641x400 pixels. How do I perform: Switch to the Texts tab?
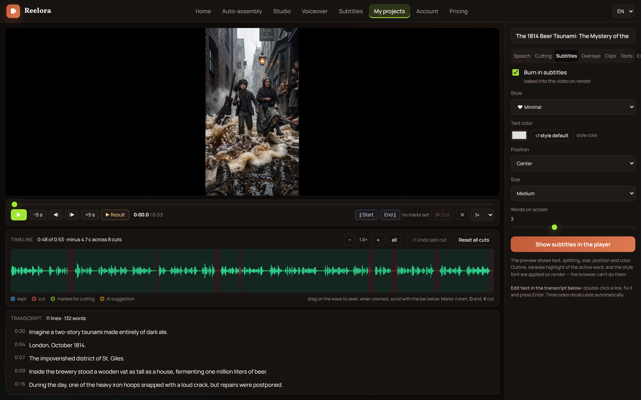click(627, 56)
